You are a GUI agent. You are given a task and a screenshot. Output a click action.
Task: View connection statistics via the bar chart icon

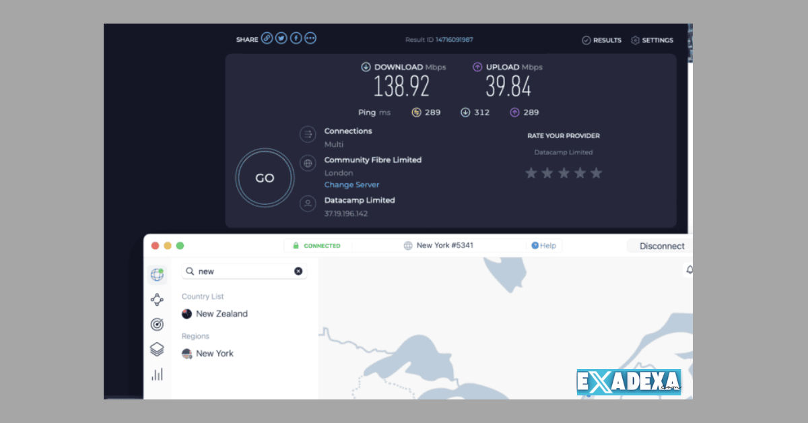pyautogui.click(x=157, y=374)
